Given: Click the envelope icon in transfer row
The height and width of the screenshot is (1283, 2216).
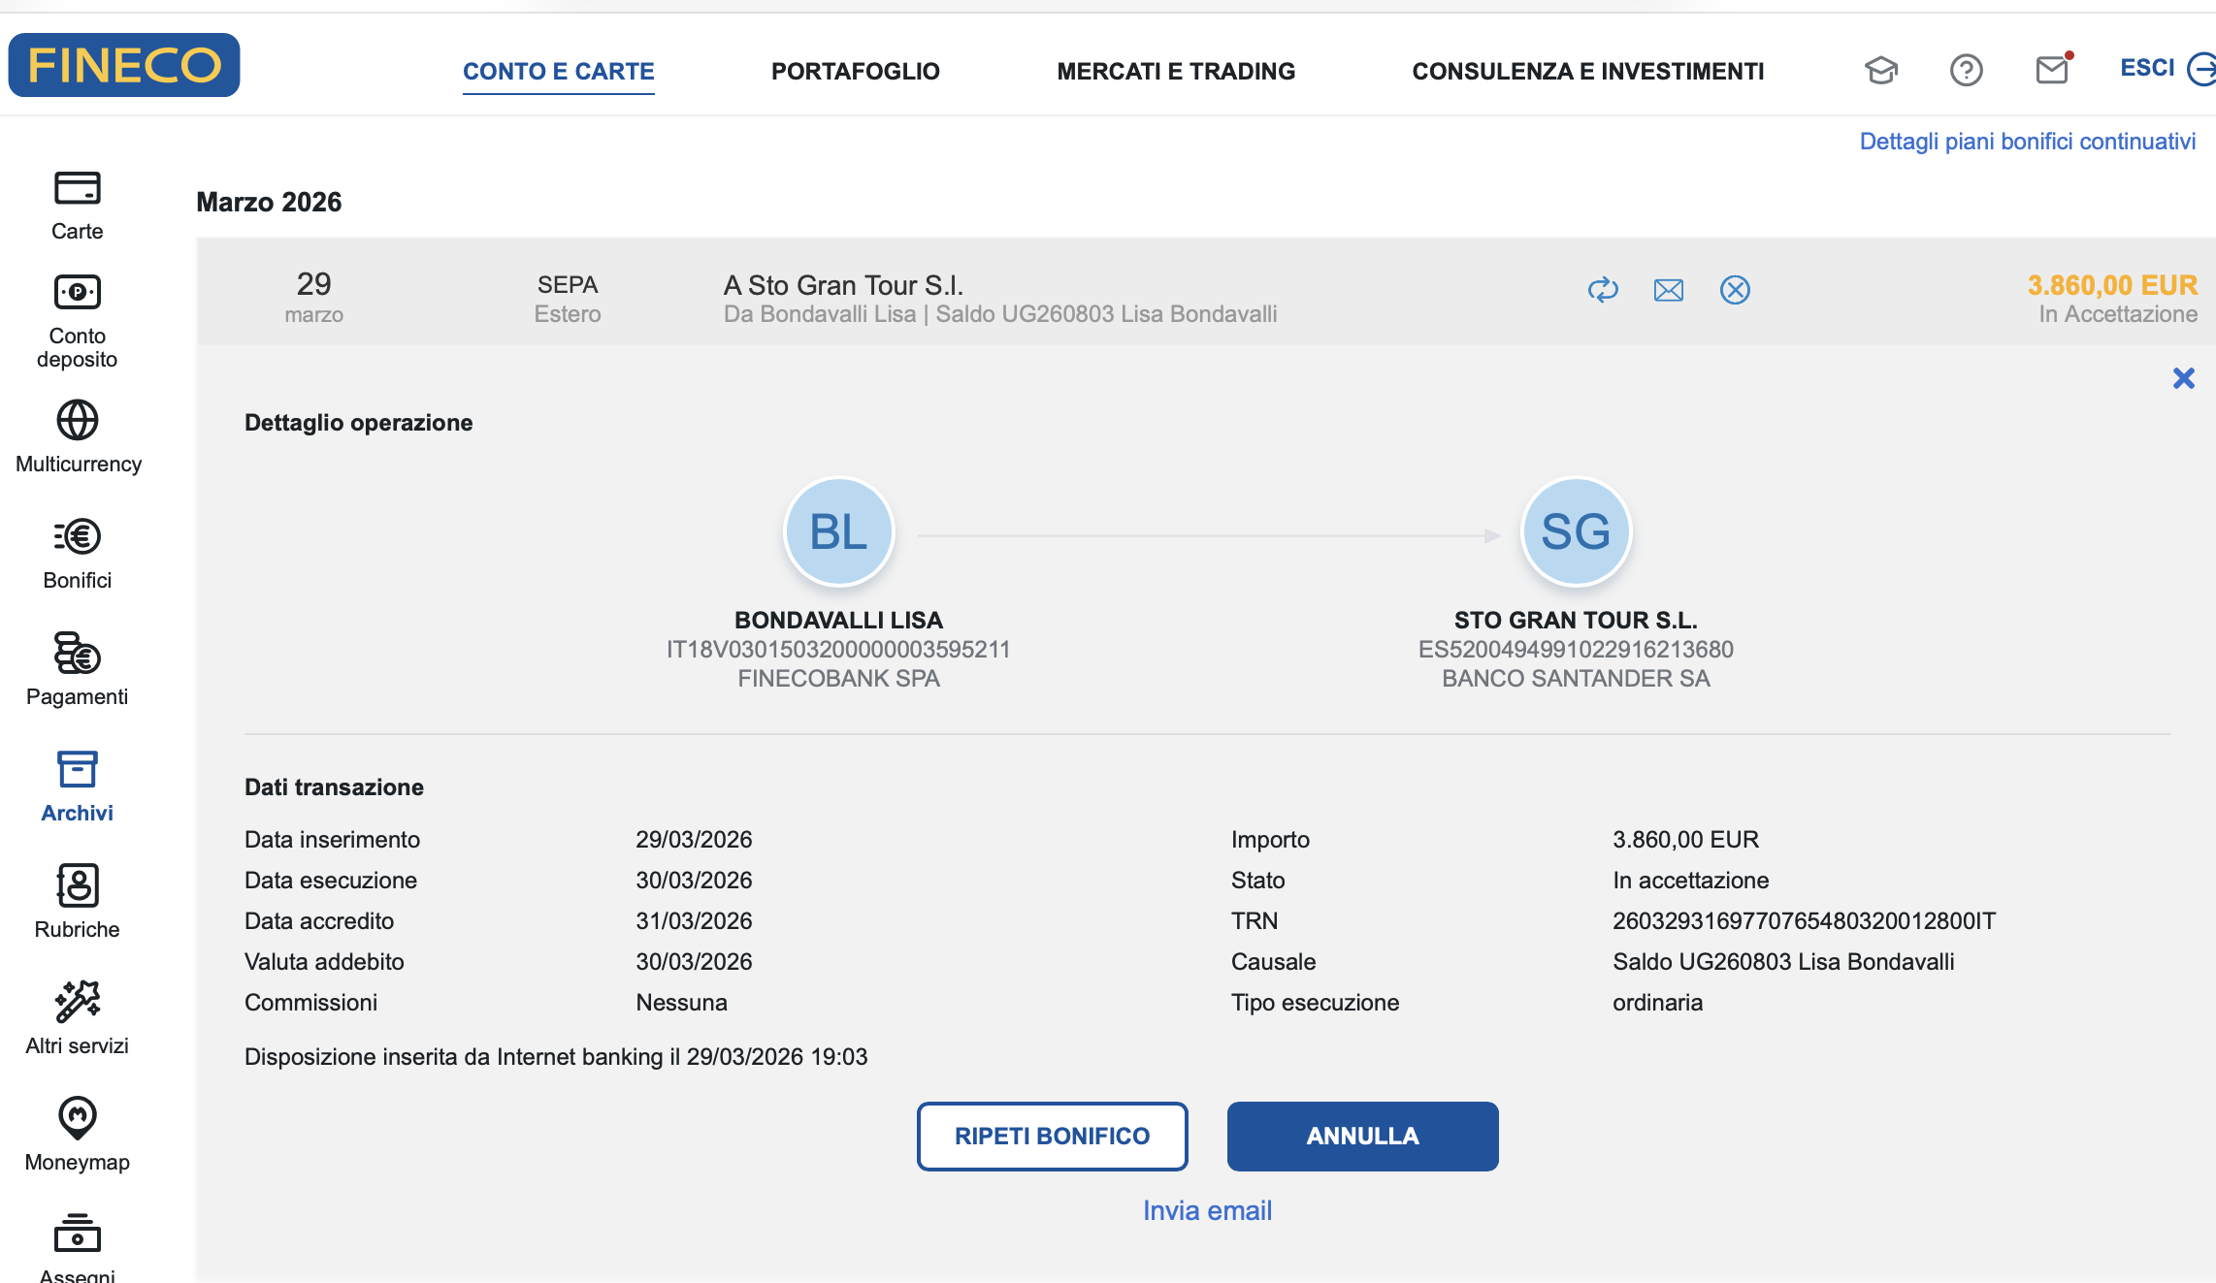Looking at the screenshot, I should [1669, 290].
